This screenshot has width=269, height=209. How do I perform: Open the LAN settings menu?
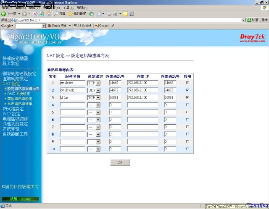[x=15, y=78]
